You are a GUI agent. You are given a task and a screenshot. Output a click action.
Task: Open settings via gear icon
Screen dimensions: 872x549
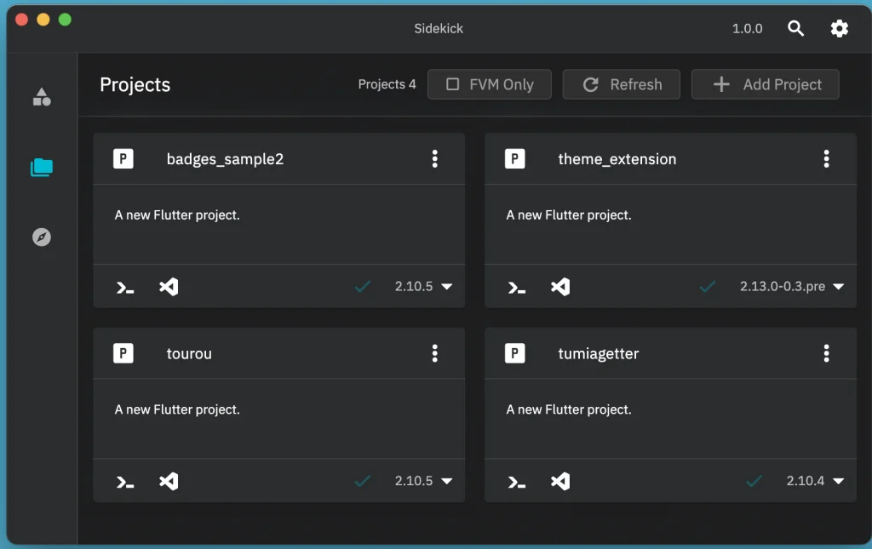(839, 29)
